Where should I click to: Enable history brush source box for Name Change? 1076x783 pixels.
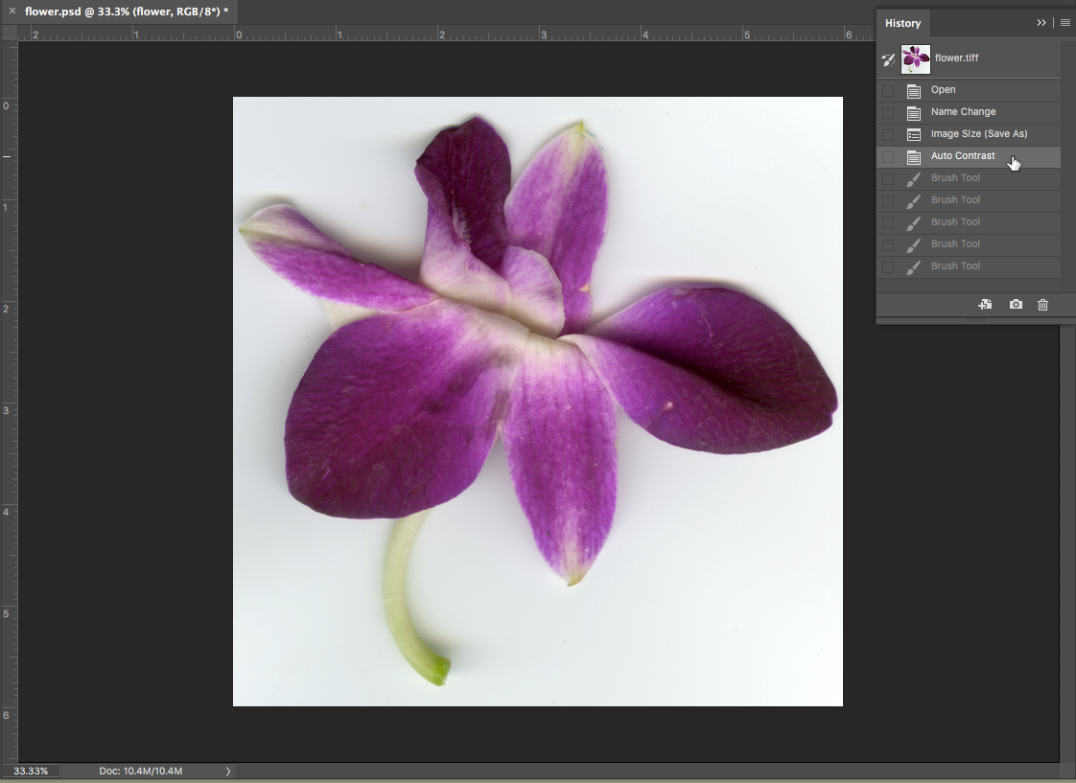point(888,113)
